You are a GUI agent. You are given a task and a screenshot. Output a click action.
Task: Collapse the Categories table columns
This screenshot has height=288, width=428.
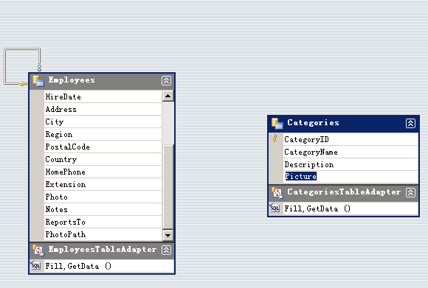pyautogui.click(x=410, y=123)
